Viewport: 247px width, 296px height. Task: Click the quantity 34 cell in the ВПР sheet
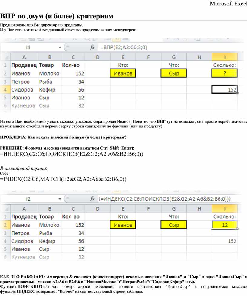click(73, 82)
